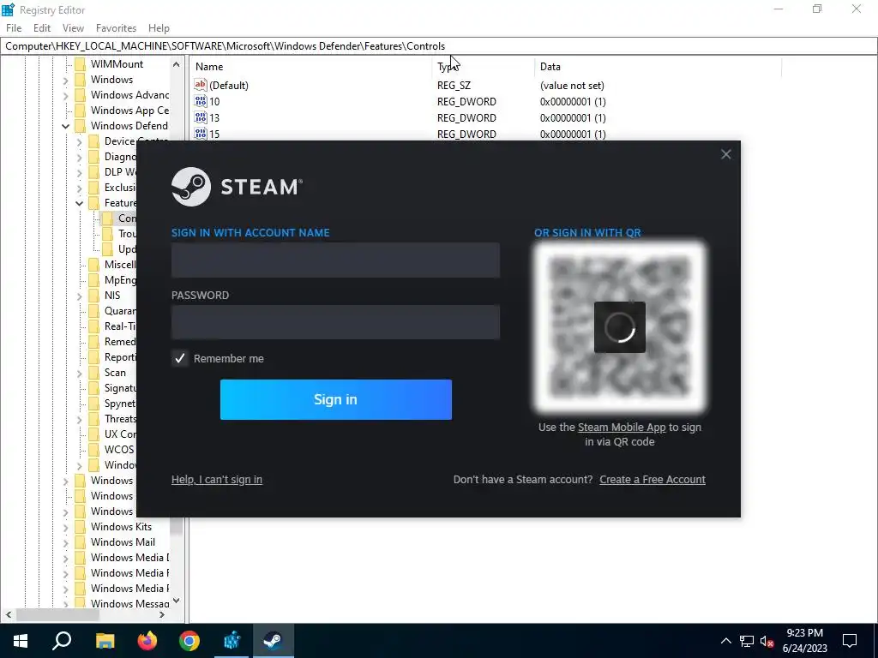This screenshot has height=658, width=878.
Task: Open the File menu in Registry Editor
Action: click(x=14, y=28)
